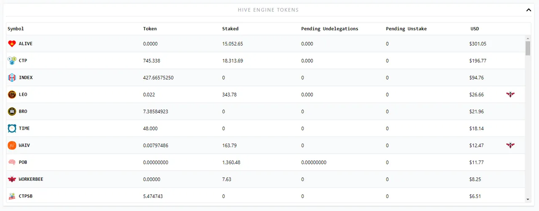The width and height of the screenshot is (539, 211).
Task: Click the BRO token icon
Action: click(12, 112)
